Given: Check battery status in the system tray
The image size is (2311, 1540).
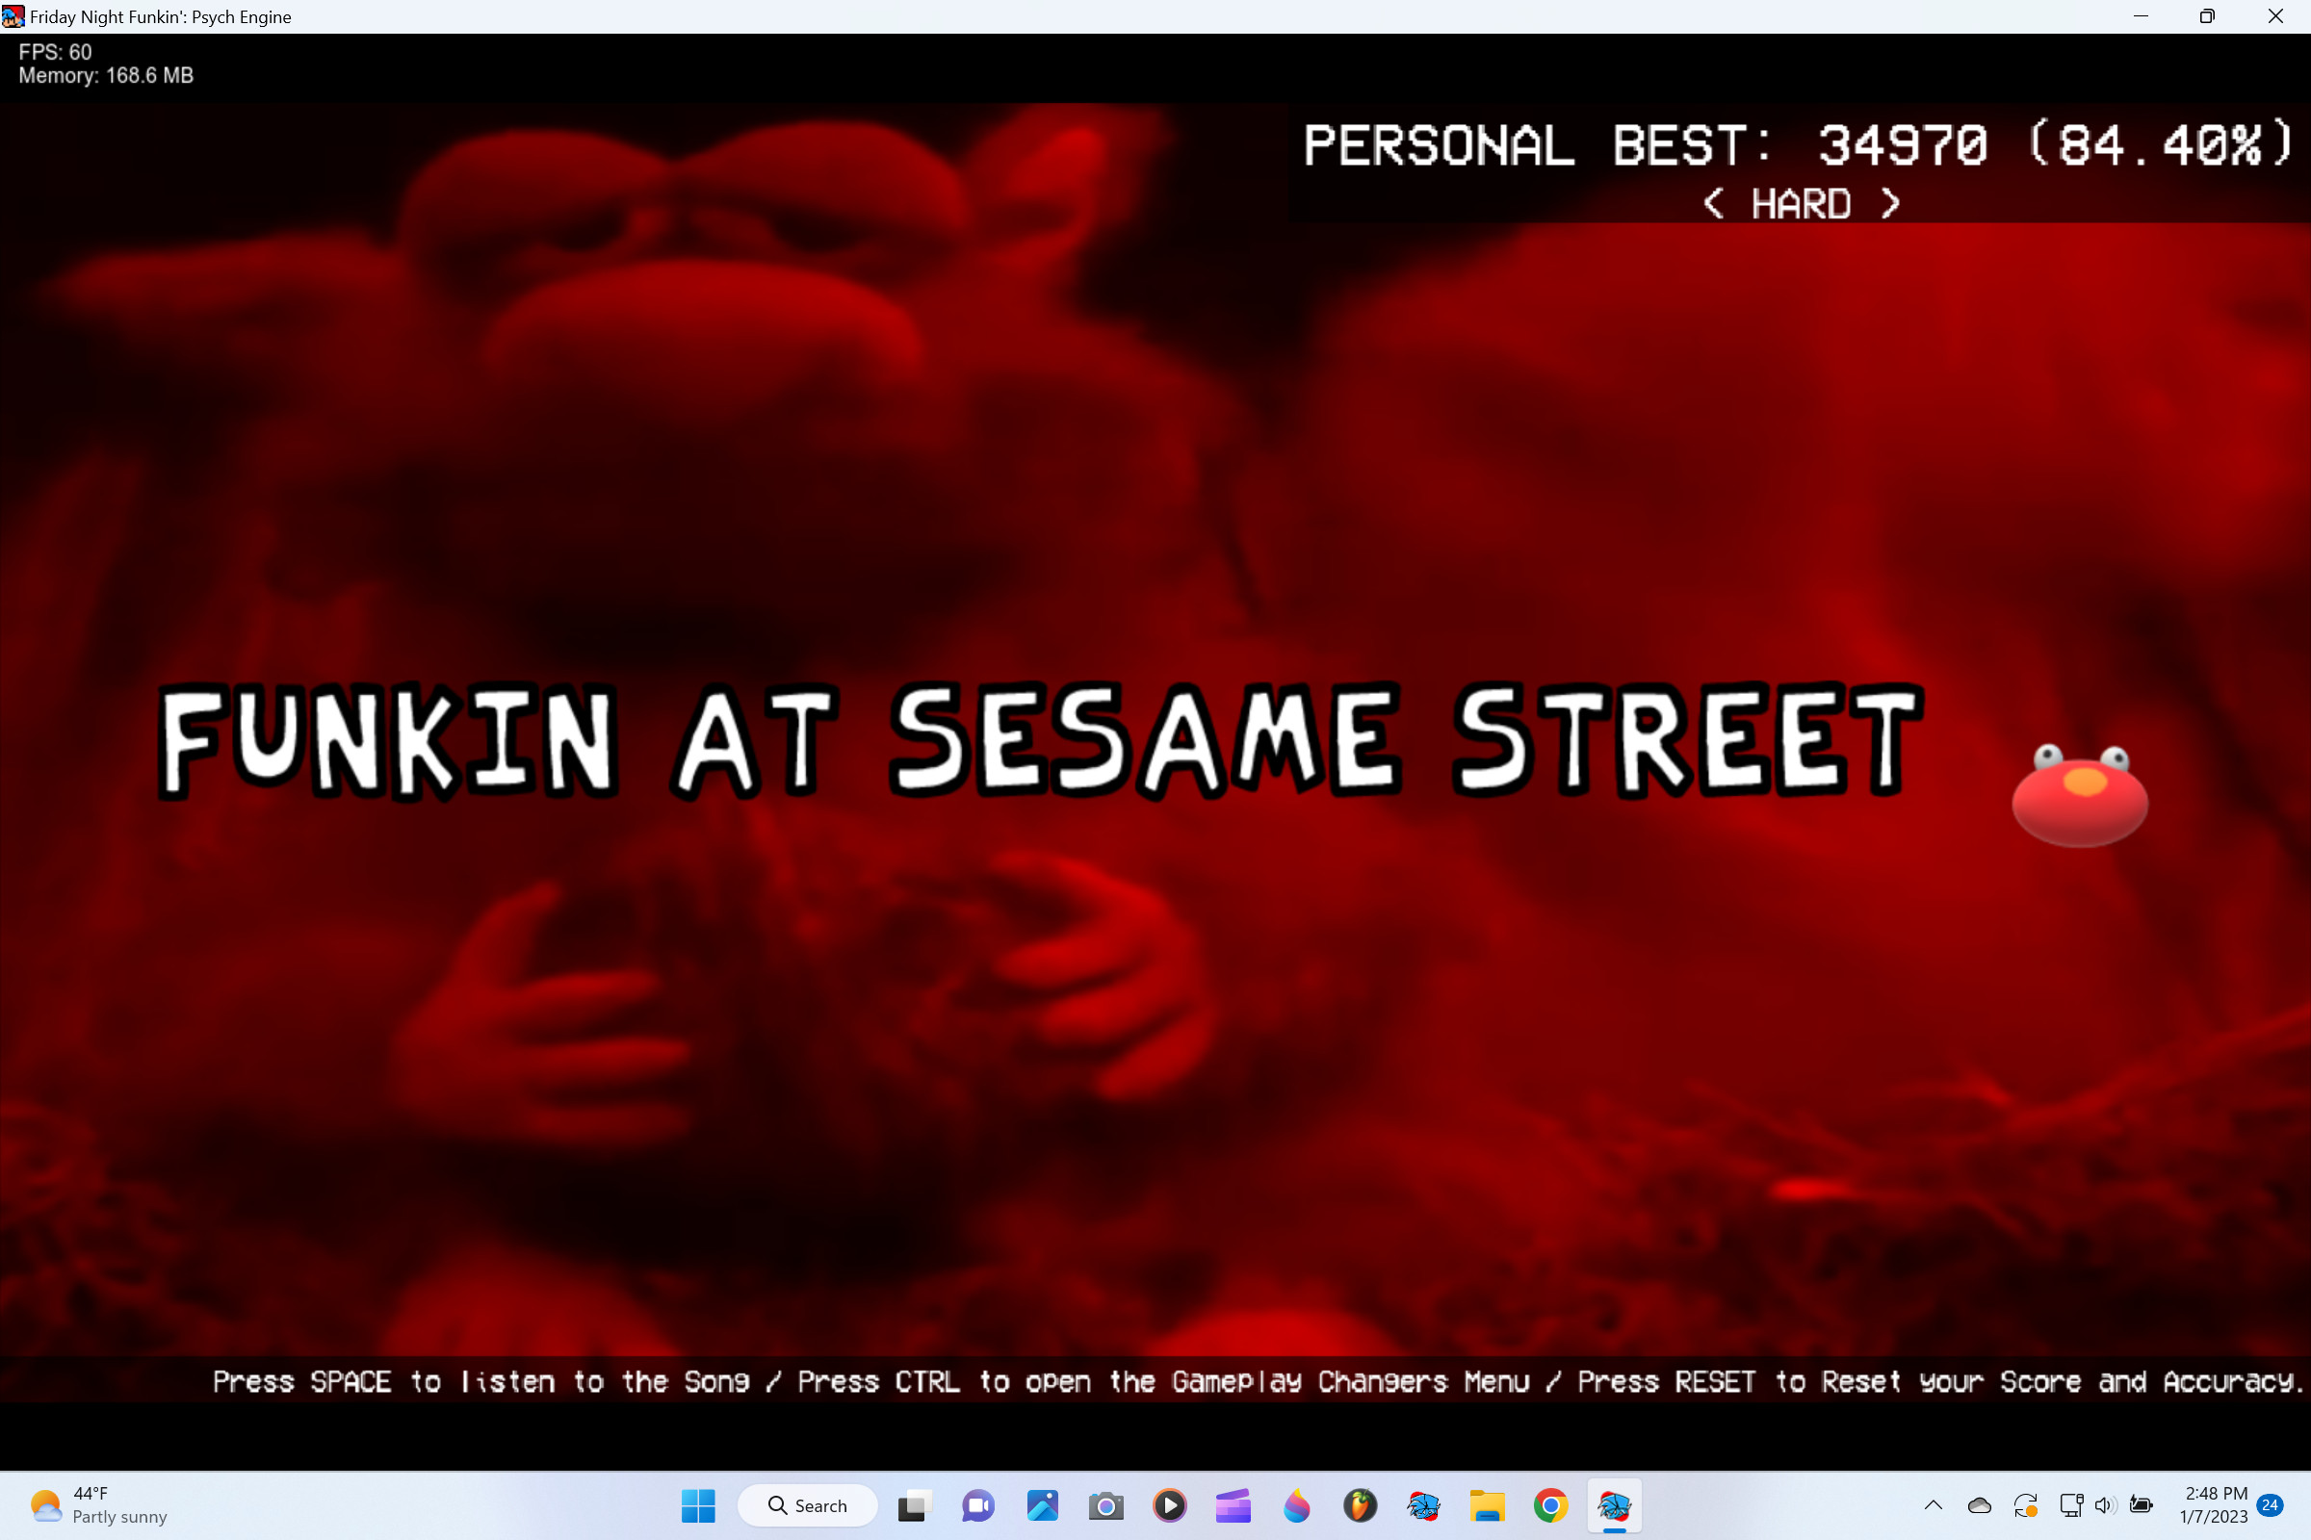Looking at the screenshot, I should 2141,1505.
